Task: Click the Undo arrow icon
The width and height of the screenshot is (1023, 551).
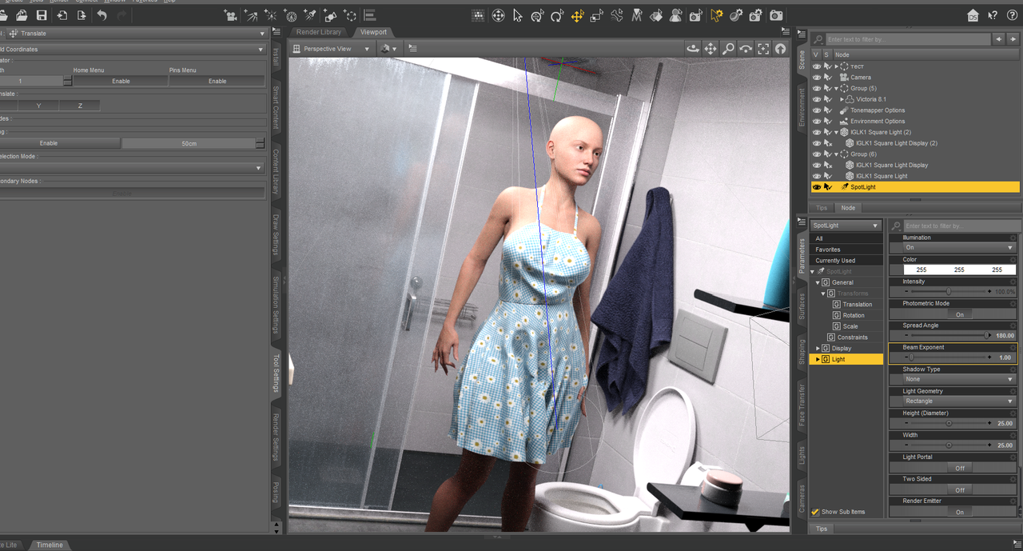Action: 102,15
